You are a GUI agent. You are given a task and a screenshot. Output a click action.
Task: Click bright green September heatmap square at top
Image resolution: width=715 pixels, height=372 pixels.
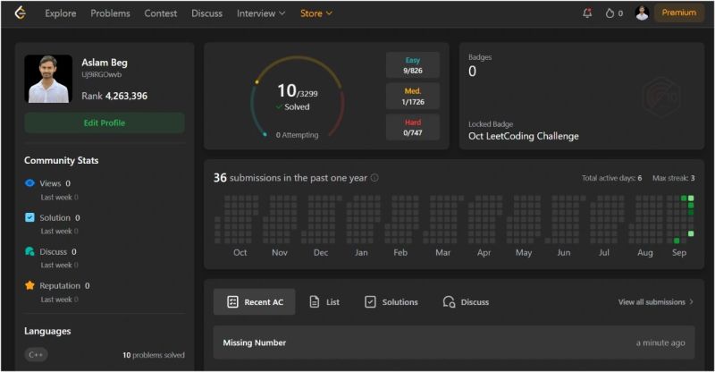(691, 199)
